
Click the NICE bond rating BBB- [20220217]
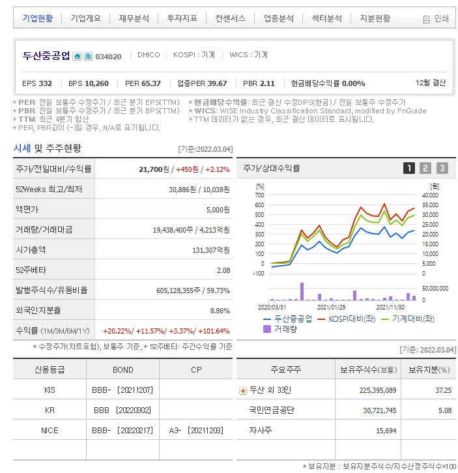(122, 431)
